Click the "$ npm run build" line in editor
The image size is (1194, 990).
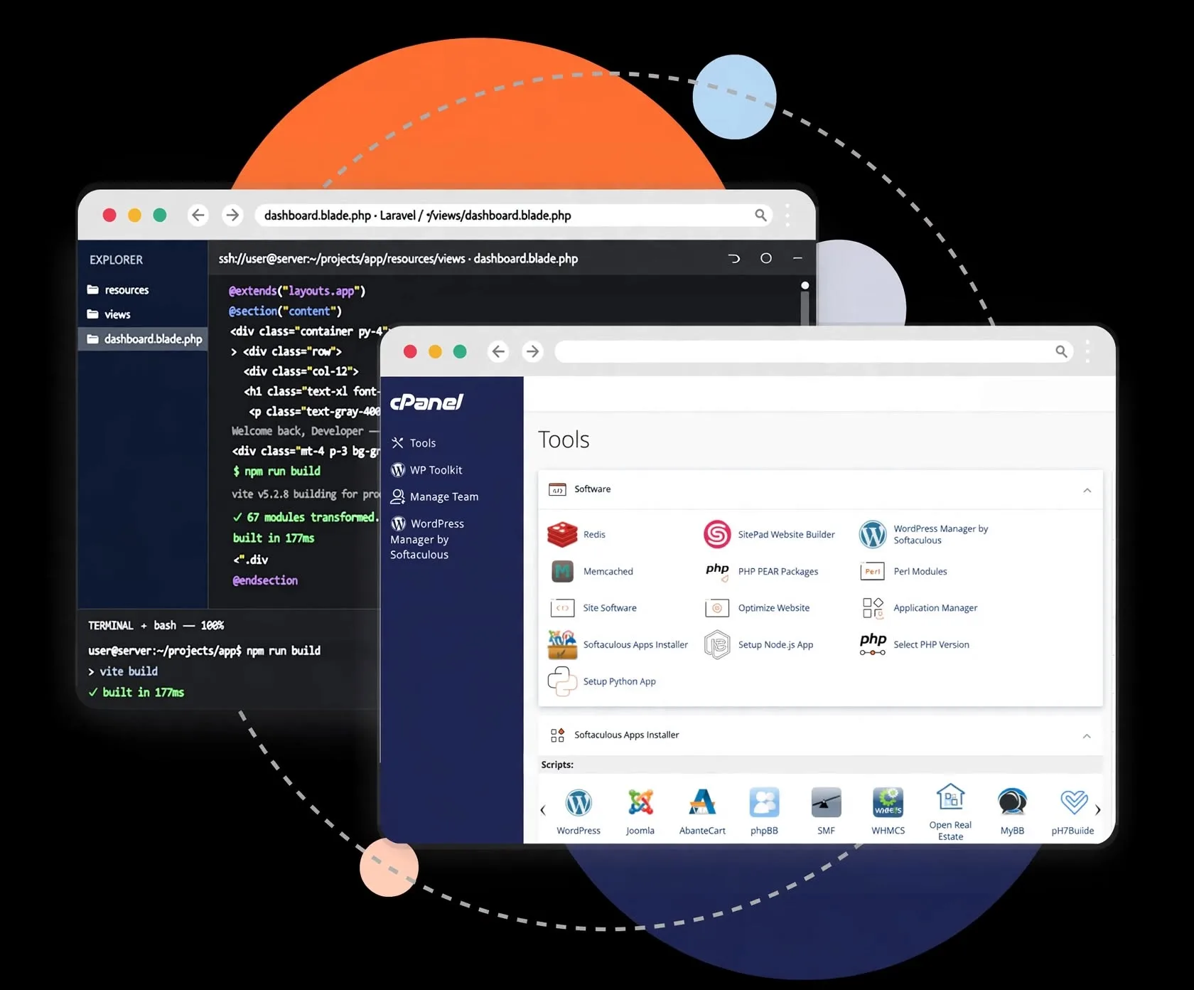click(x=276, y=471)
